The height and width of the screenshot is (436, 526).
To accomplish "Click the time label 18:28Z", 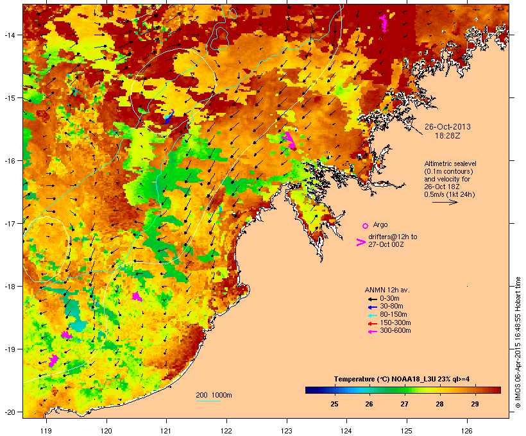I will 448,136.
